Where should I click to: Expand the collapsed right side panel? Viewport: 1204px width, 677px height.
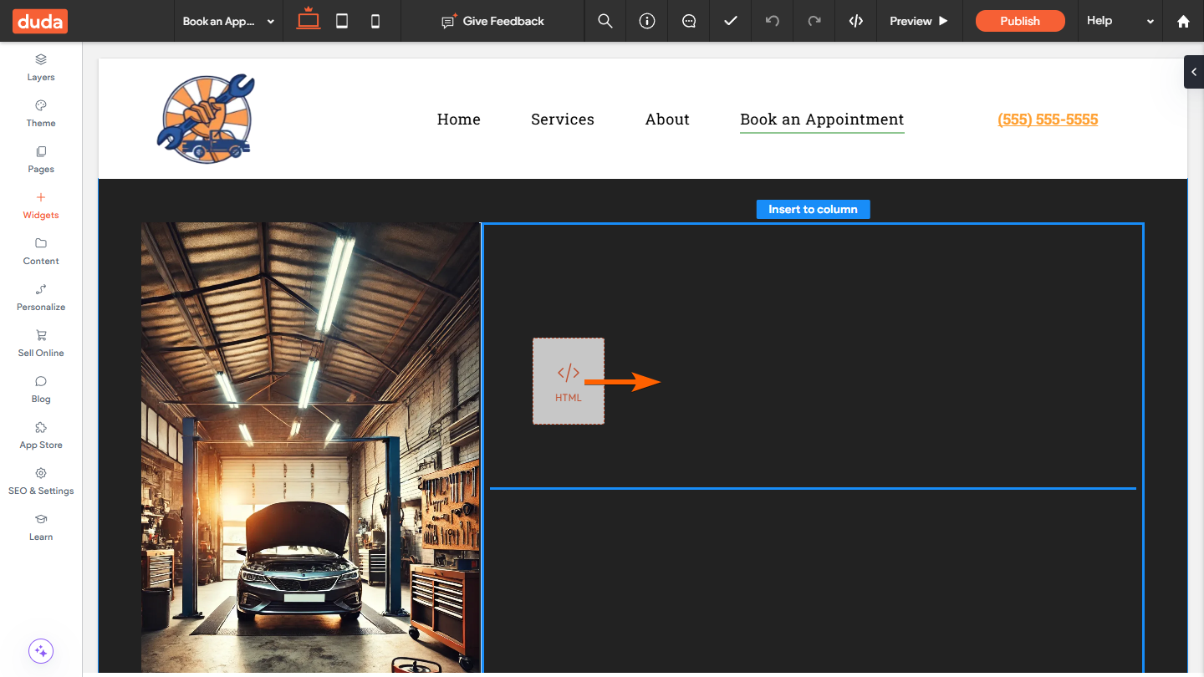[1194, 72]
